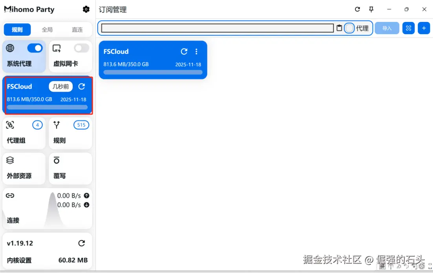The height and width of the screenshot is (273, 433).
Task: Switch to 规则 mode tab
Action: coord(17,29)
